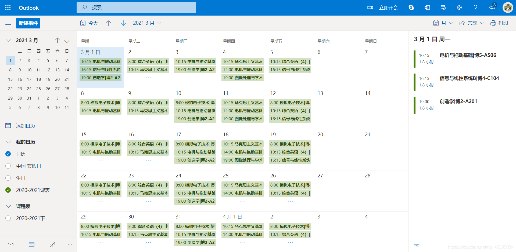The image size is (516, 252).
Task: Enable the 2020-2021下 calendar
Action: [x=8, y=218]
